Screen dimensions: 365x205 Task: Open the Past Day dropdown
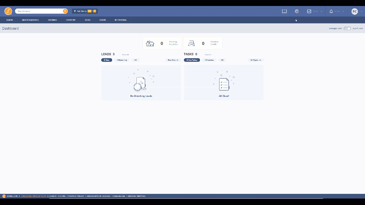click(x=173, y=60)
